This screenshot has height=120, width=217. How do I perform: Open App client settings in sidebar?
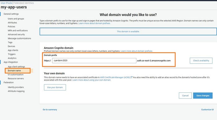[16, 67]
